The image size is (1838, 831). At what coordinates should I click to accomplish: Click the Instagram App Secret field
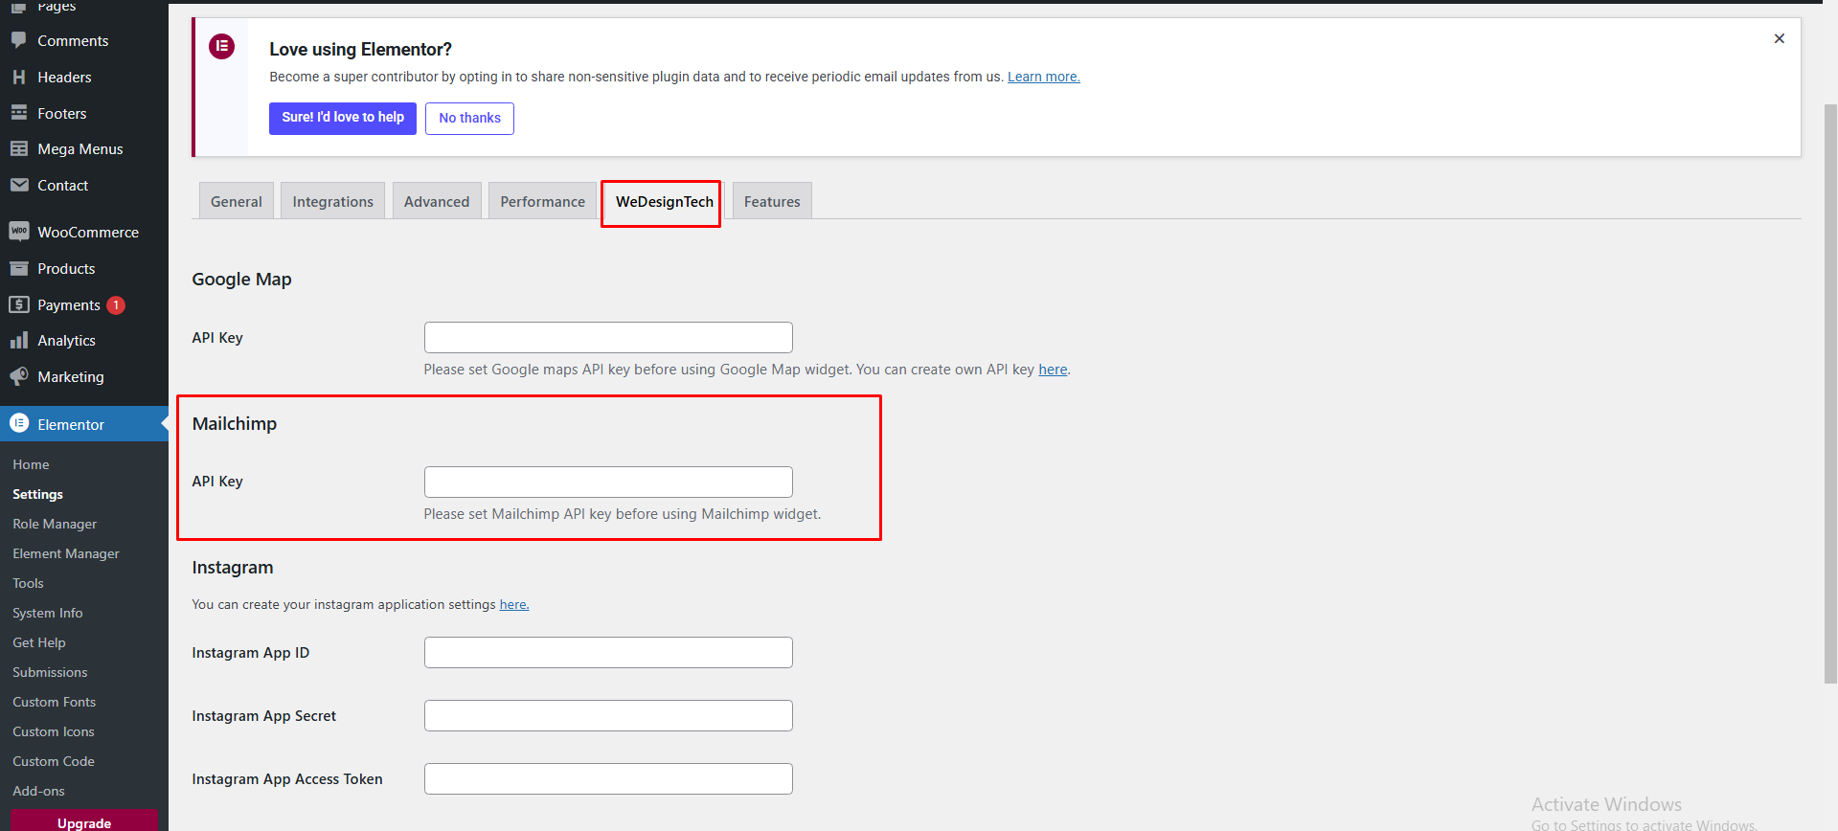(608, 715)
